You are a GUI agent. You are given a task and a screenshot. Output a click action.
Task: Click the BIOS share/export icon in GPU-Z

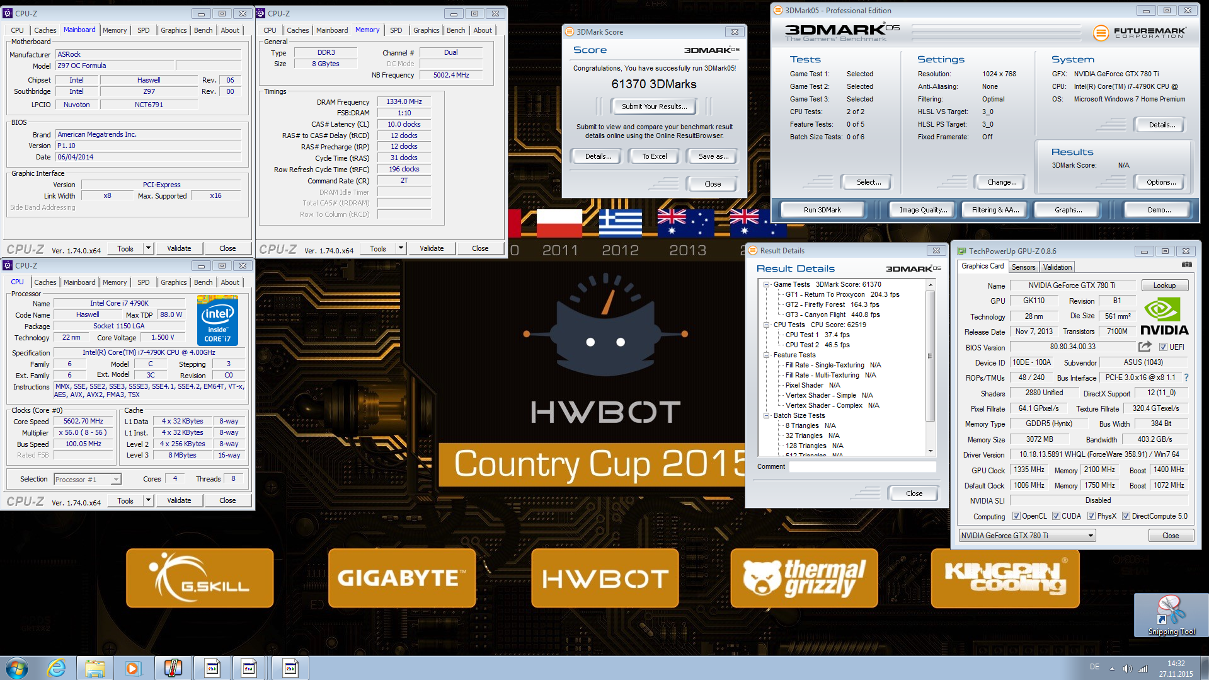[1145, 347]
